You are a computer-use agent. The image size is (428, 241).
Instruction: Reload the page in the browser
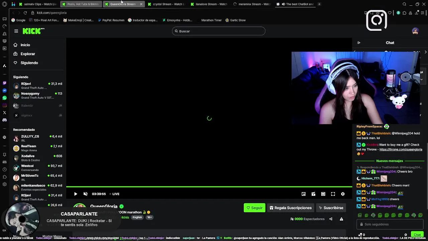25,13
